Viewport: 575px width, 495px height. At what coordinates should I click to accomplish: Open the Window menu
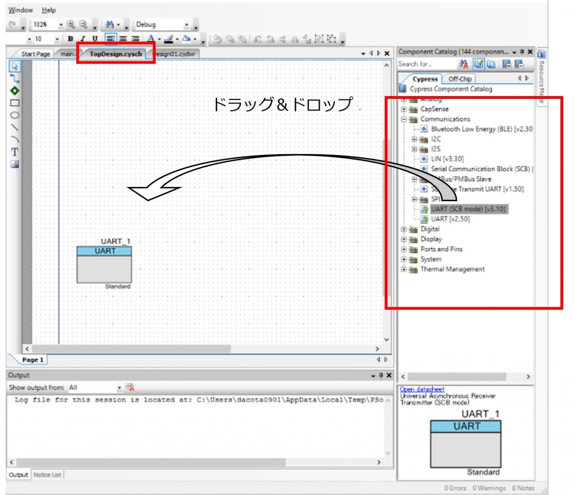[x=21, y=10]
